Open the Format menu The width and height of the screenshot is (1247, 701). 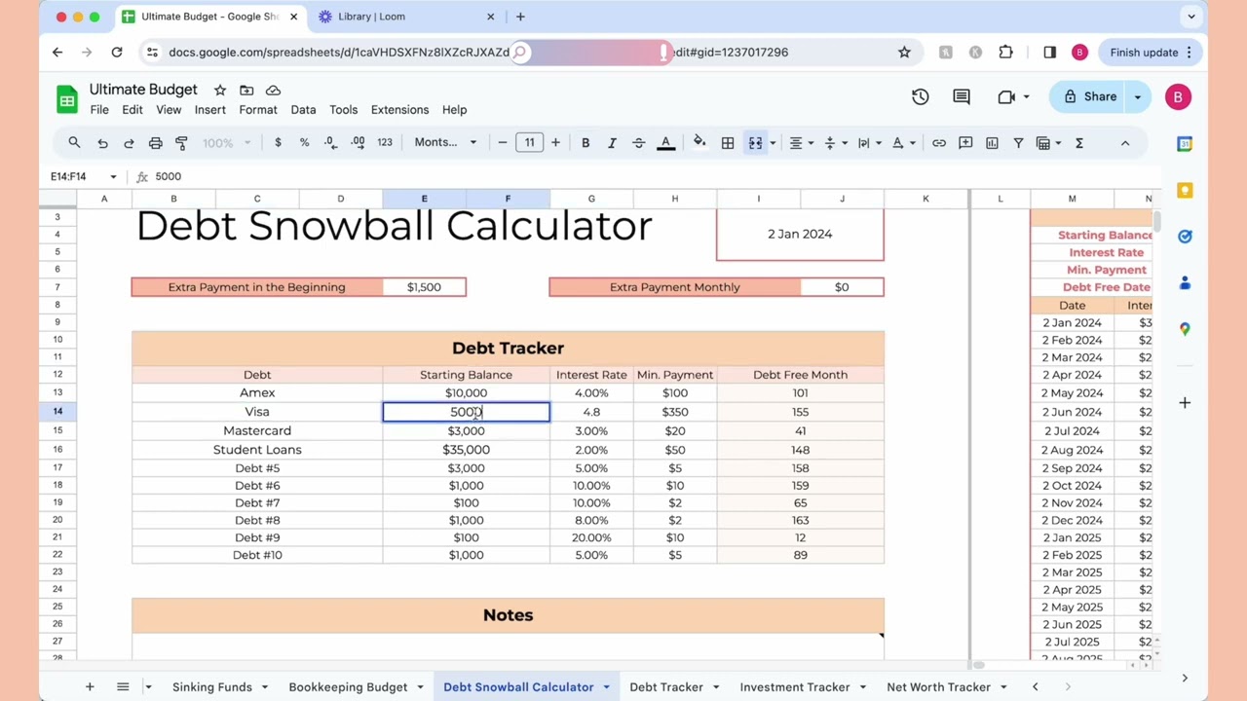[258, 110]
